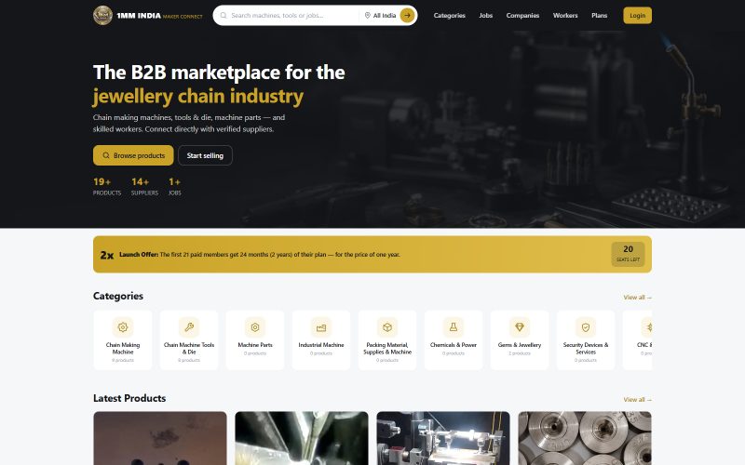Open the Categories nav menu

450,15
